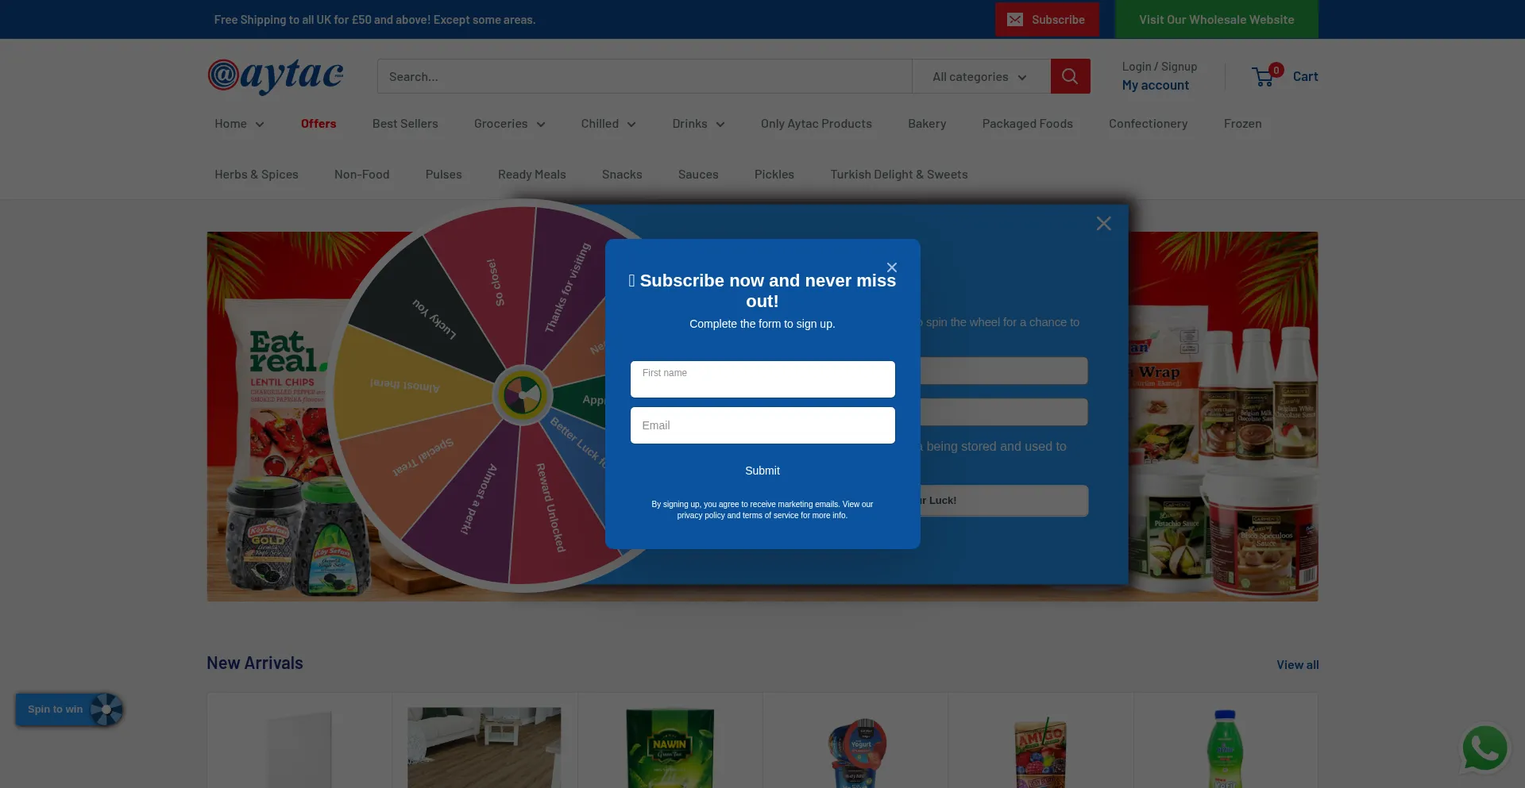Click the red search magnifier button
This screenshot has height=788, width=1525.
pyautogui.click(x=1070, y=76)
